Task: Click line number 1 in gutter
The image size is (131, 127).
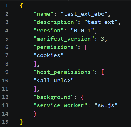Action: pos(7,6)
